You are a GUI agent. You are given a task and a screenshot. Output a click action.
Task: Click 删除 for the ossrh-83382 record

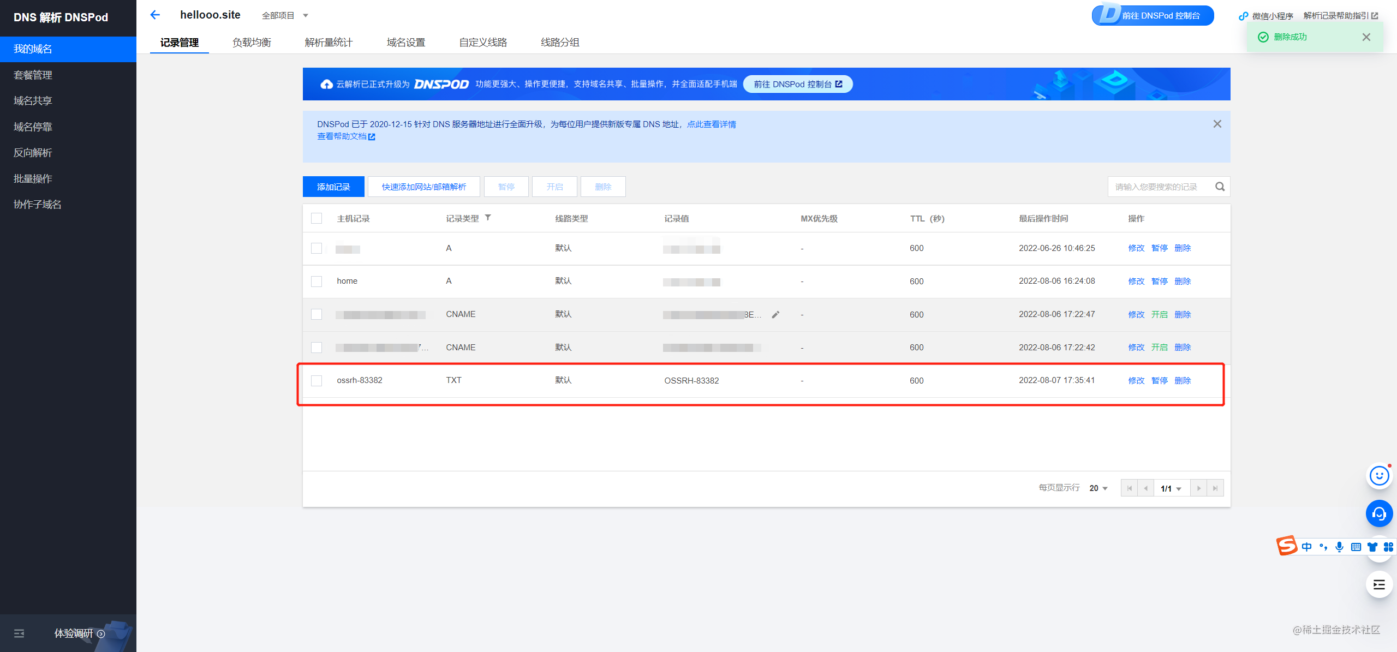(x=1183, y=381)
